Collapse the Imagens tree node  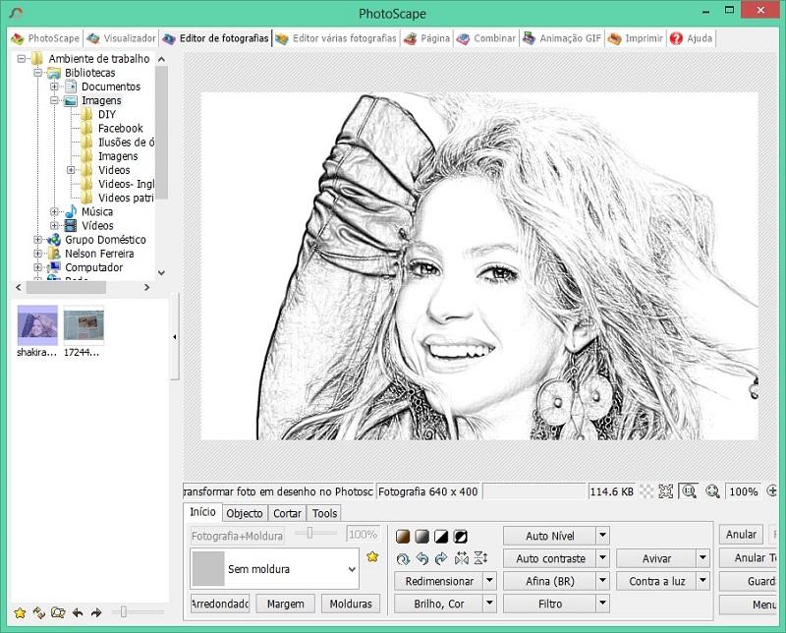point(56,100)
